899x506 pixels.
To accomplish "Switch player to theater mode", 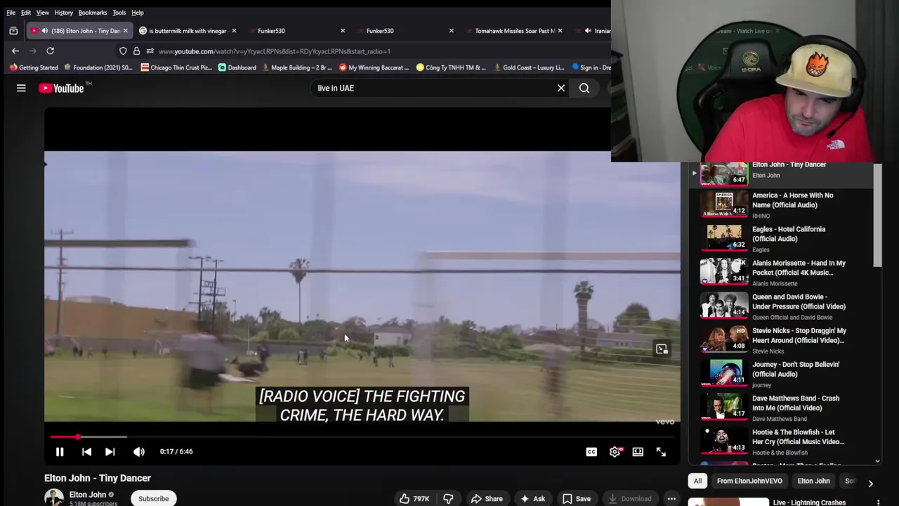I will tap(638, 452).
